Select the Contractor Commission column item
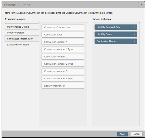Screen dimensions: 147x139 click(x=63, y=27)
